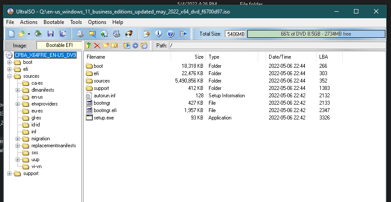This screenshot has width=391, height=202.
Task: Click the Help question mark icon
Action: pos(171,34)
